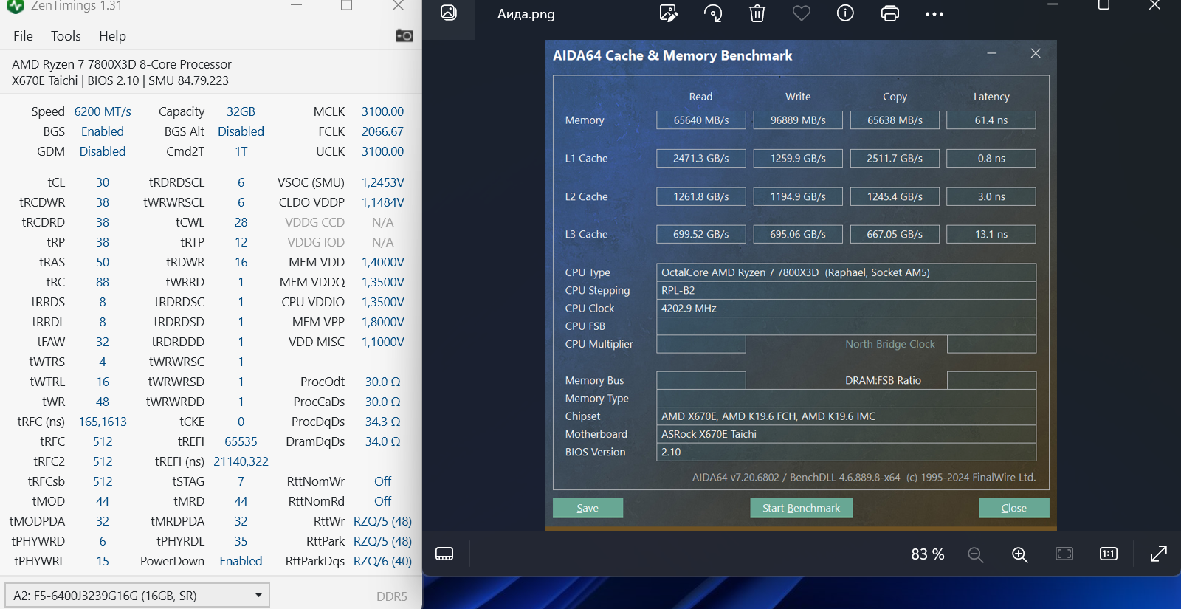Viewport: 1181px width, 609px height.
Task: Click the RttParkDqs value RZQ/6 (40)
Action: (x=382, y=561)
